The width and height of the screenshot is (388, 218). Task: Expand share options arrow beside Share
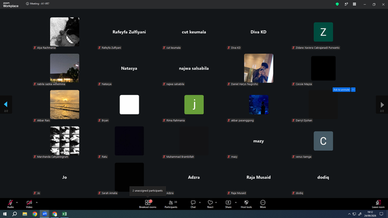pos(236,202)
